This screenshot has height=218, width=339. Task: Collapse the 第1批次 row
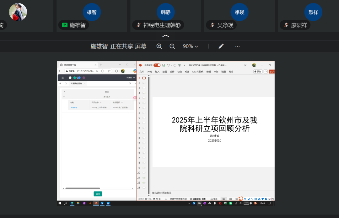pyautogui.click(x=64, y=97)
